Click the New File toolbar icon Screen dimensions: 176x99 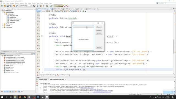tap(2, 6)
